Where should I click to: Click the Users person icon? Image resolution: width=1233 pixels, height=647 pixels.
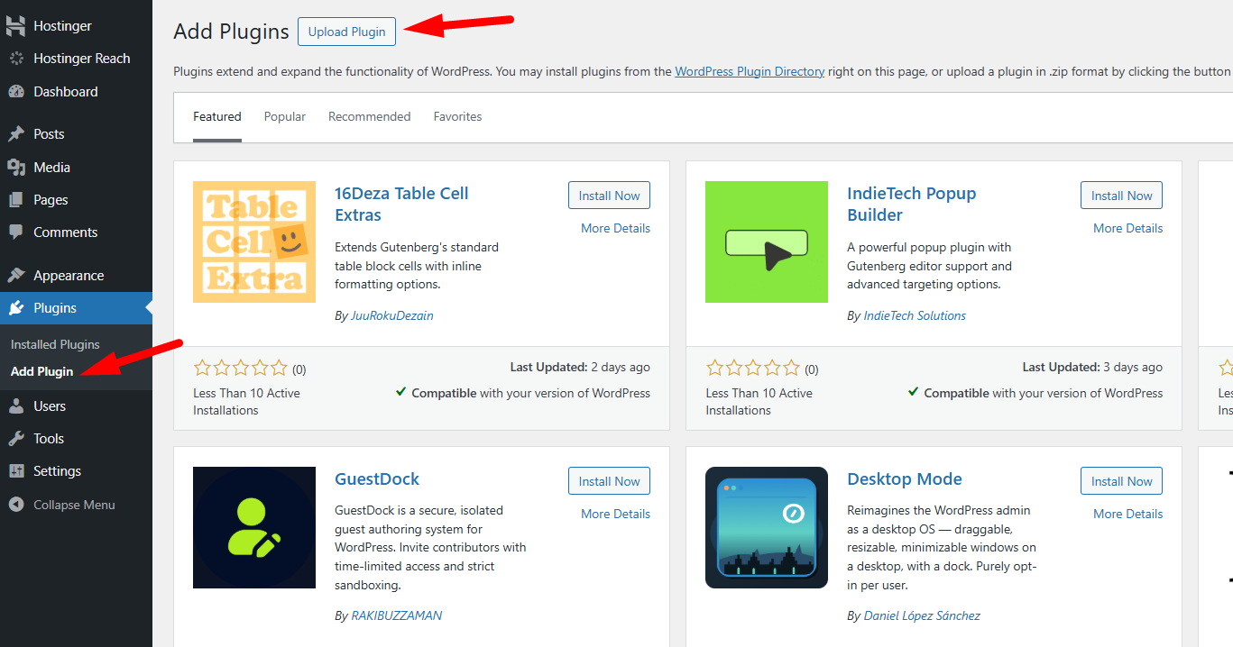(16, 406)
